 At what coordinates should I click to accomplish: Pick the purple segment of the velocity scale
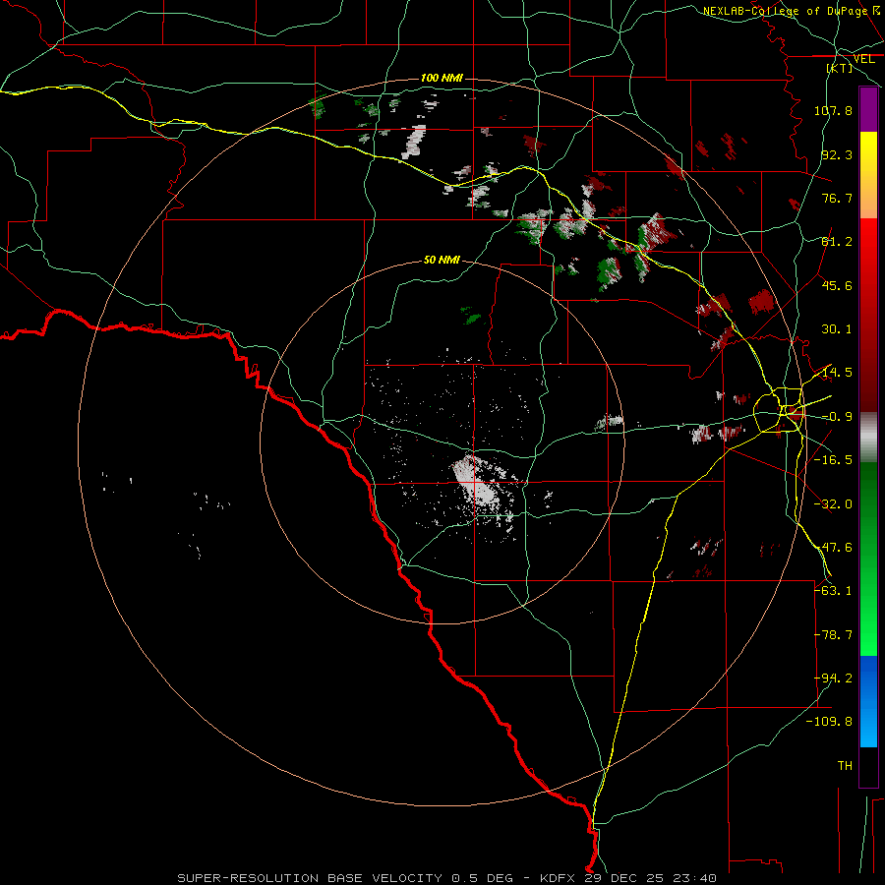868,109
